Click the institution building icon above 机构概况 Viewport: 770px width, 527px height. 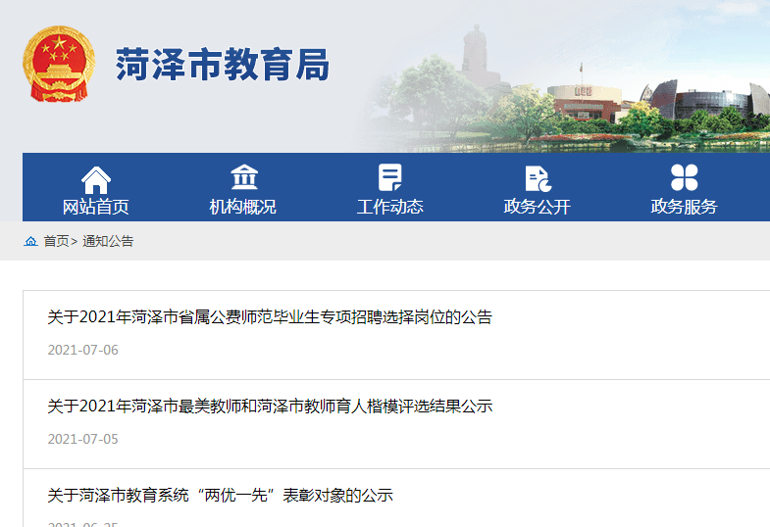pos(244,177)
